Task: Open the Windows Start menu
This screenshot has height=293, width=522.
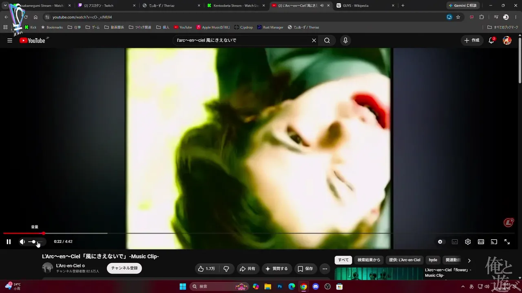Action: 183,286
